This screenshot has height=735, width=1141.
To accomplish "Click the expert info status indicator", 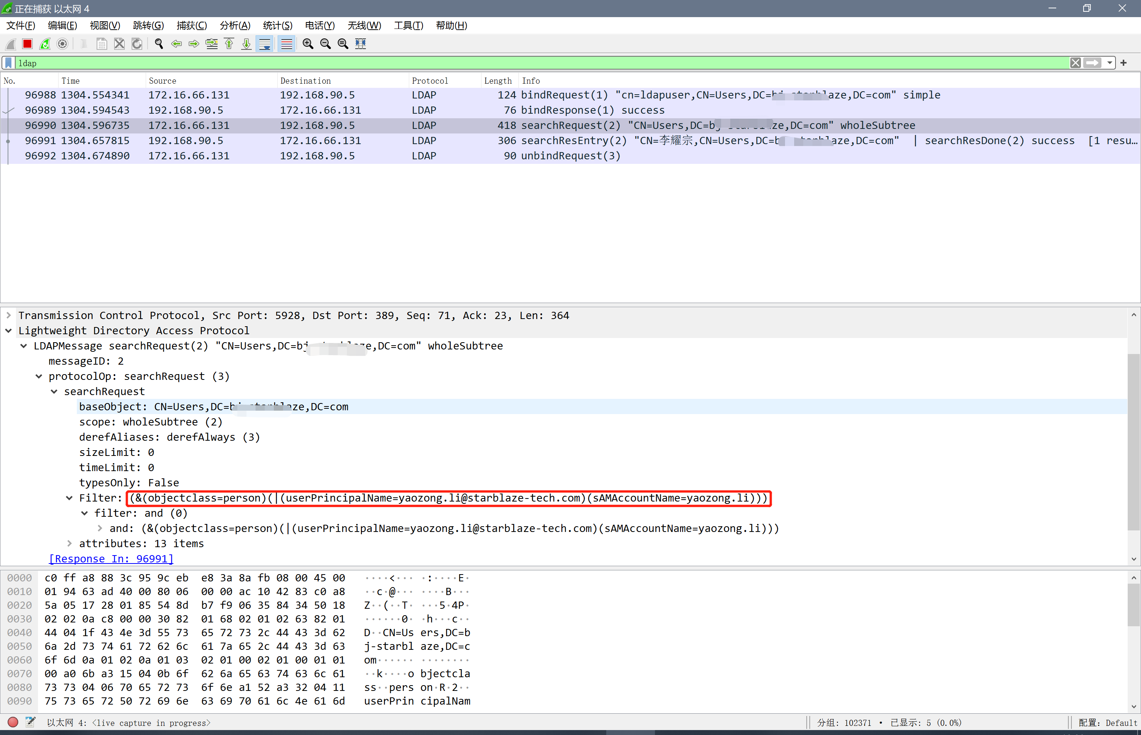I will pyautogui.click(x=13, y=722).
